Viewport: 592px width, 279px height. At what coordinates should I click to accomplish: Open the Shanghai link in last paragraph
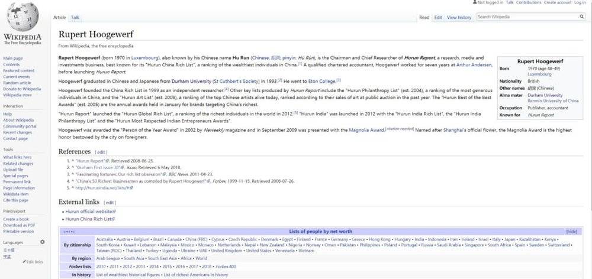tap(452, 130)
